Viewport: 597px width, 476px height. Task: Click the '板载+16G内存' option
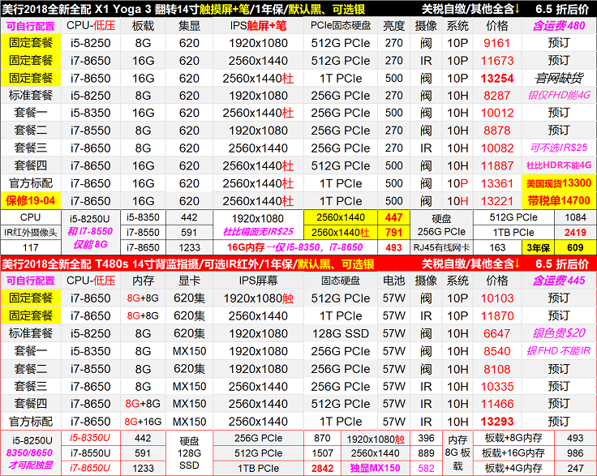[513, 453]
